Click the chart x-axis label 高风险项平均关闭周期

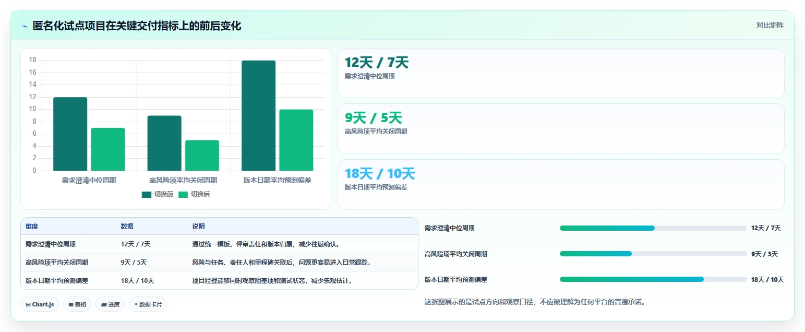point(183,180)
